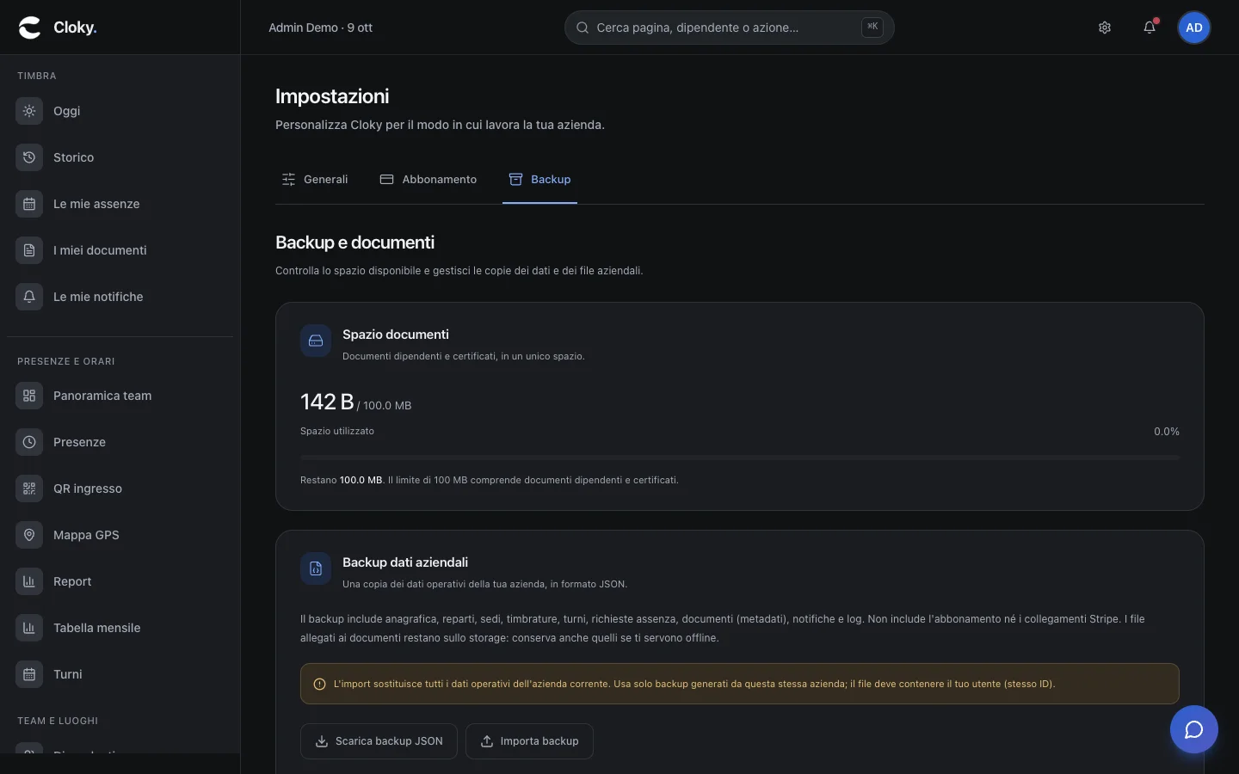Click the ⌘K shortcut badge
1239x774 pixels.
coord(872,28)
